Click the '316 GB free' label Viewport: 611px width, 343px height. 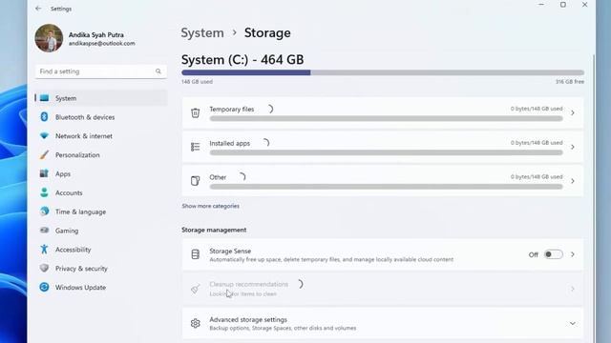tap(570, 82)
